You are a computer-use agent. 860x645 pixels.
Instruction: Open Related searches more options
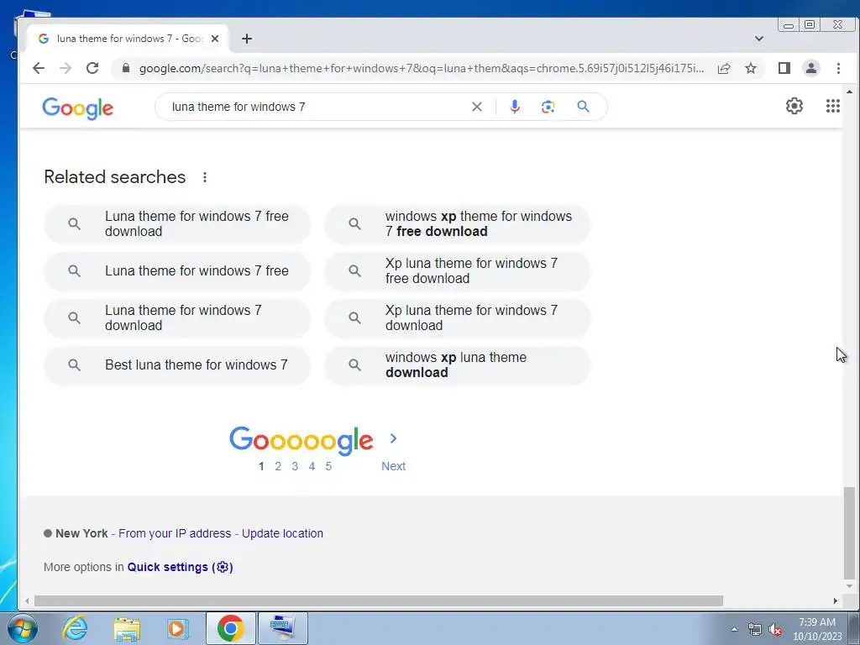[x=205, y=177]
